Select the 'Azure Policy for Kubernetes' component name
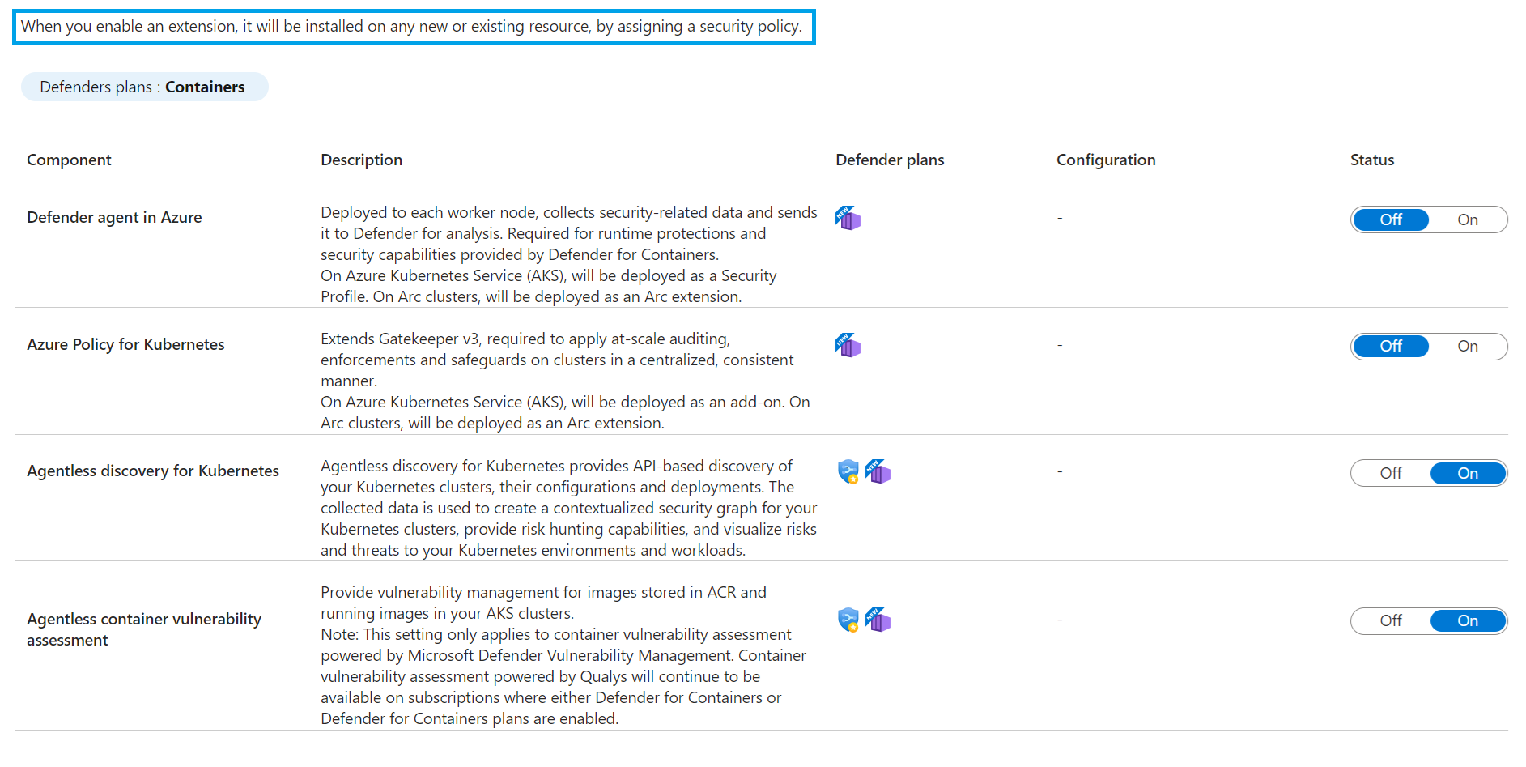Screen dimensions: 1526x767 [x=125, y=344]
